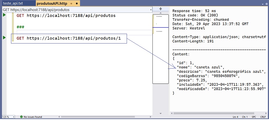Click editor vertical scroll down arrow
The image size is (269, 121).
[161, 113]
